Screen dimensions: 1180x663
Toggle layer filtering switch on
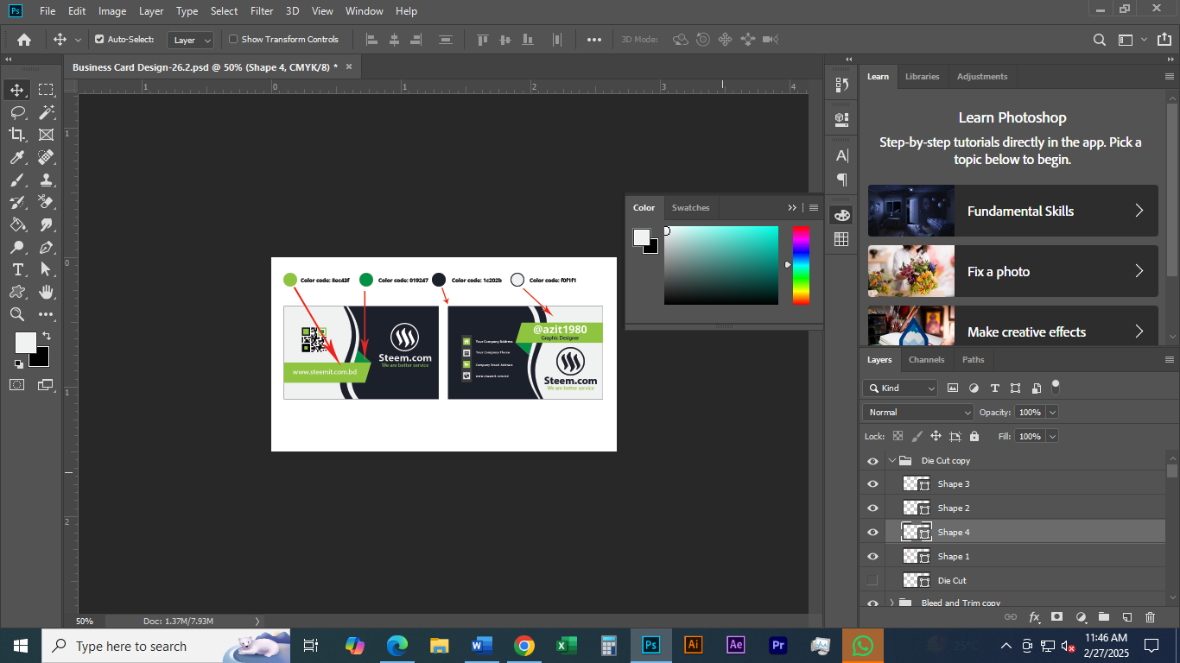coord(1055,387)
